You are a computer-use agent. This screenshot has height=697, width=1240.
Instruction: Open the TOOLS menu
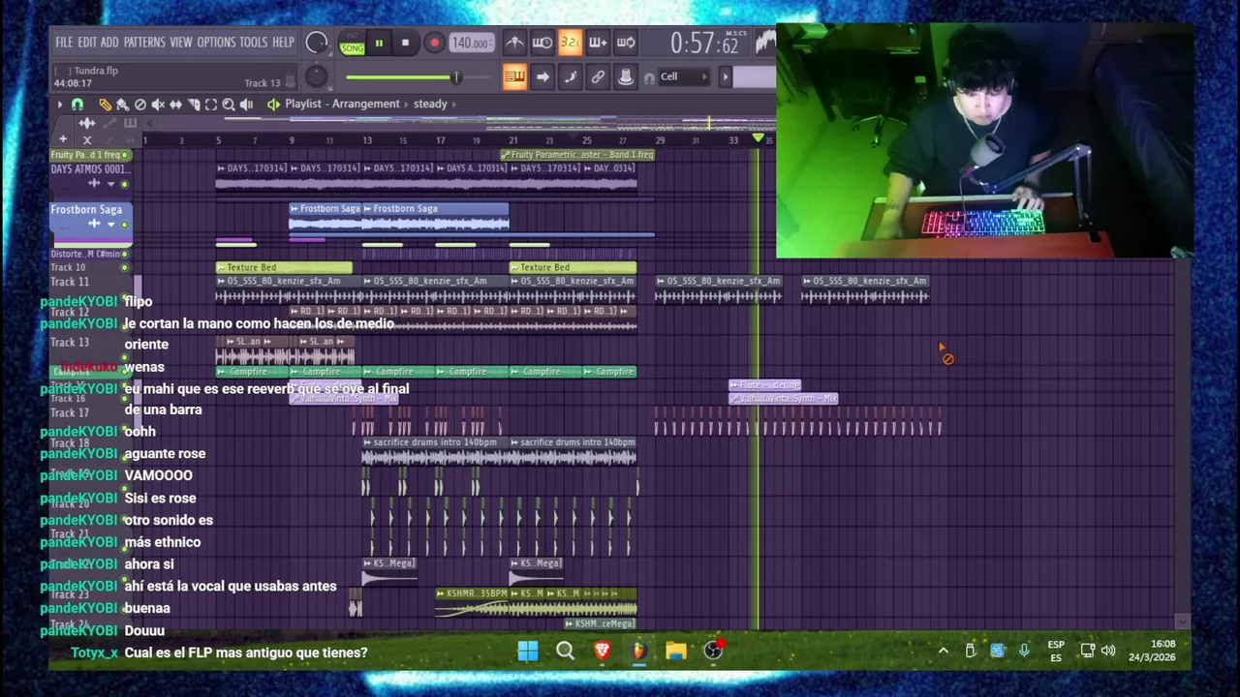(253, 43)
